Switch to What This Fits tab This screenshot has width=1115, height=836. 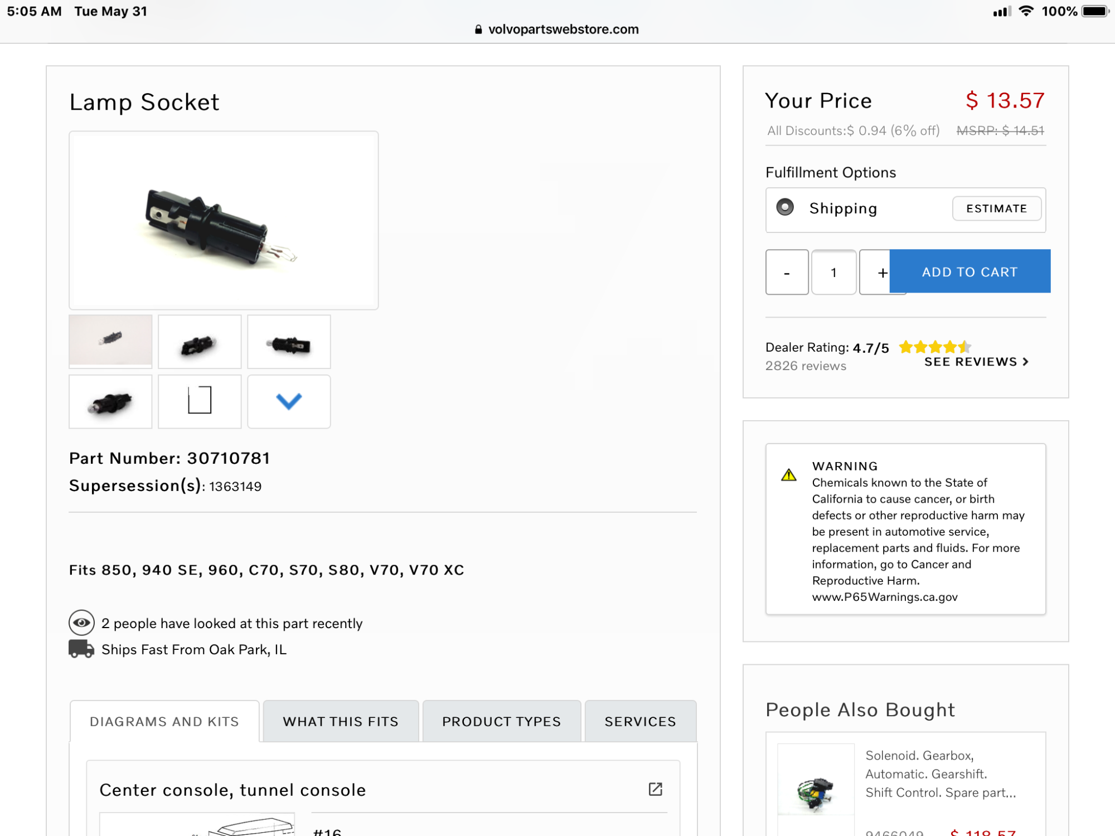[x=341, y=721]
